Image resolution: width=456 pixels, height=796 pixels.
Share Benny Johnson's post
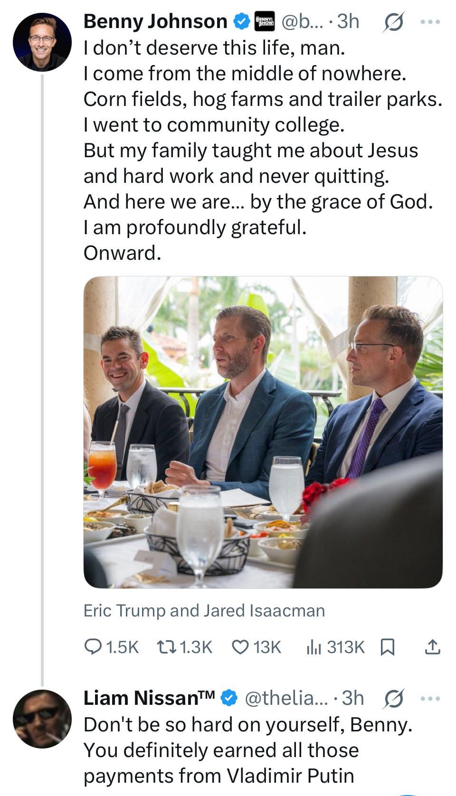[432, 646]
